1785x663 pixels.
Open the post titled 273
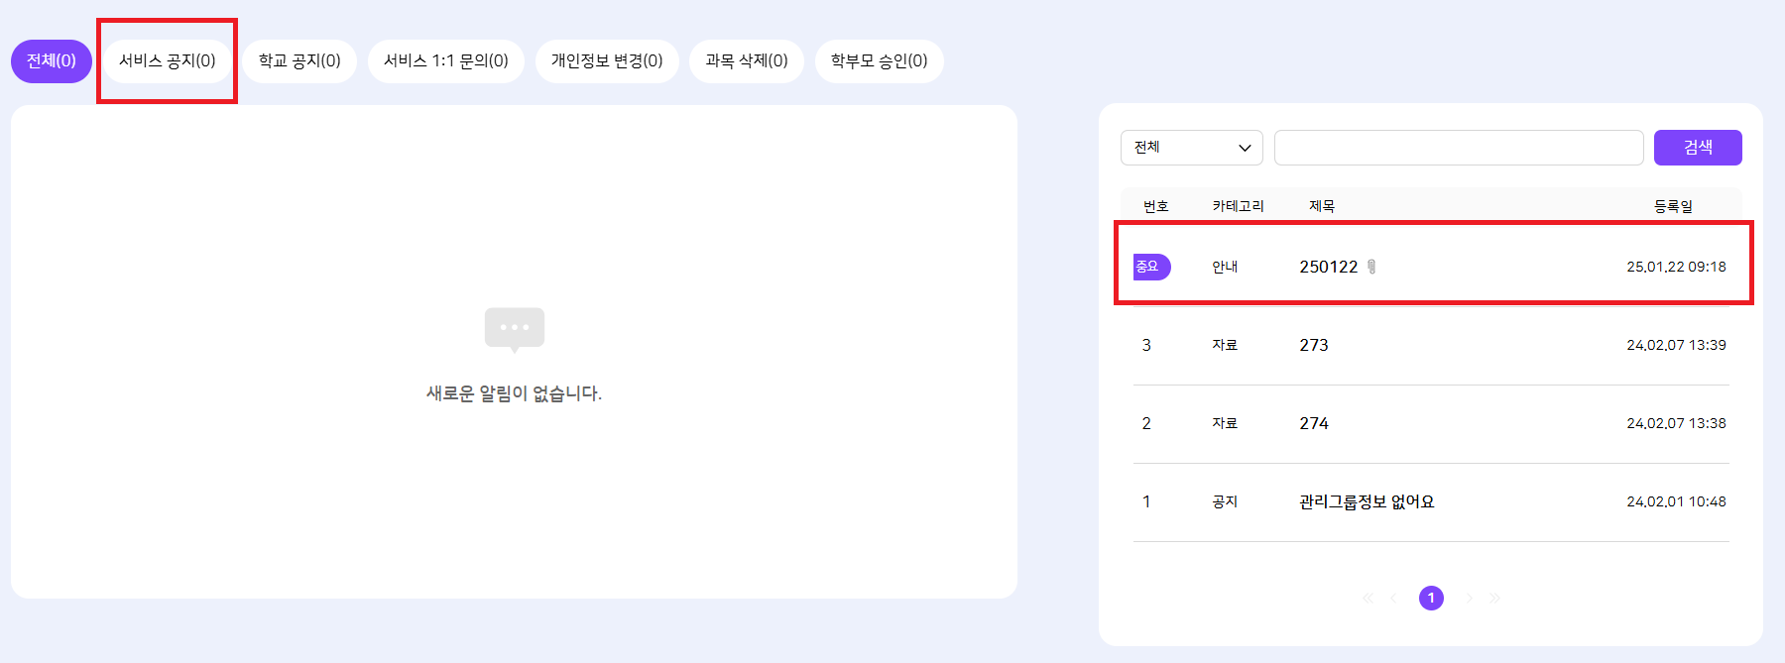(x=1314, y=345)
